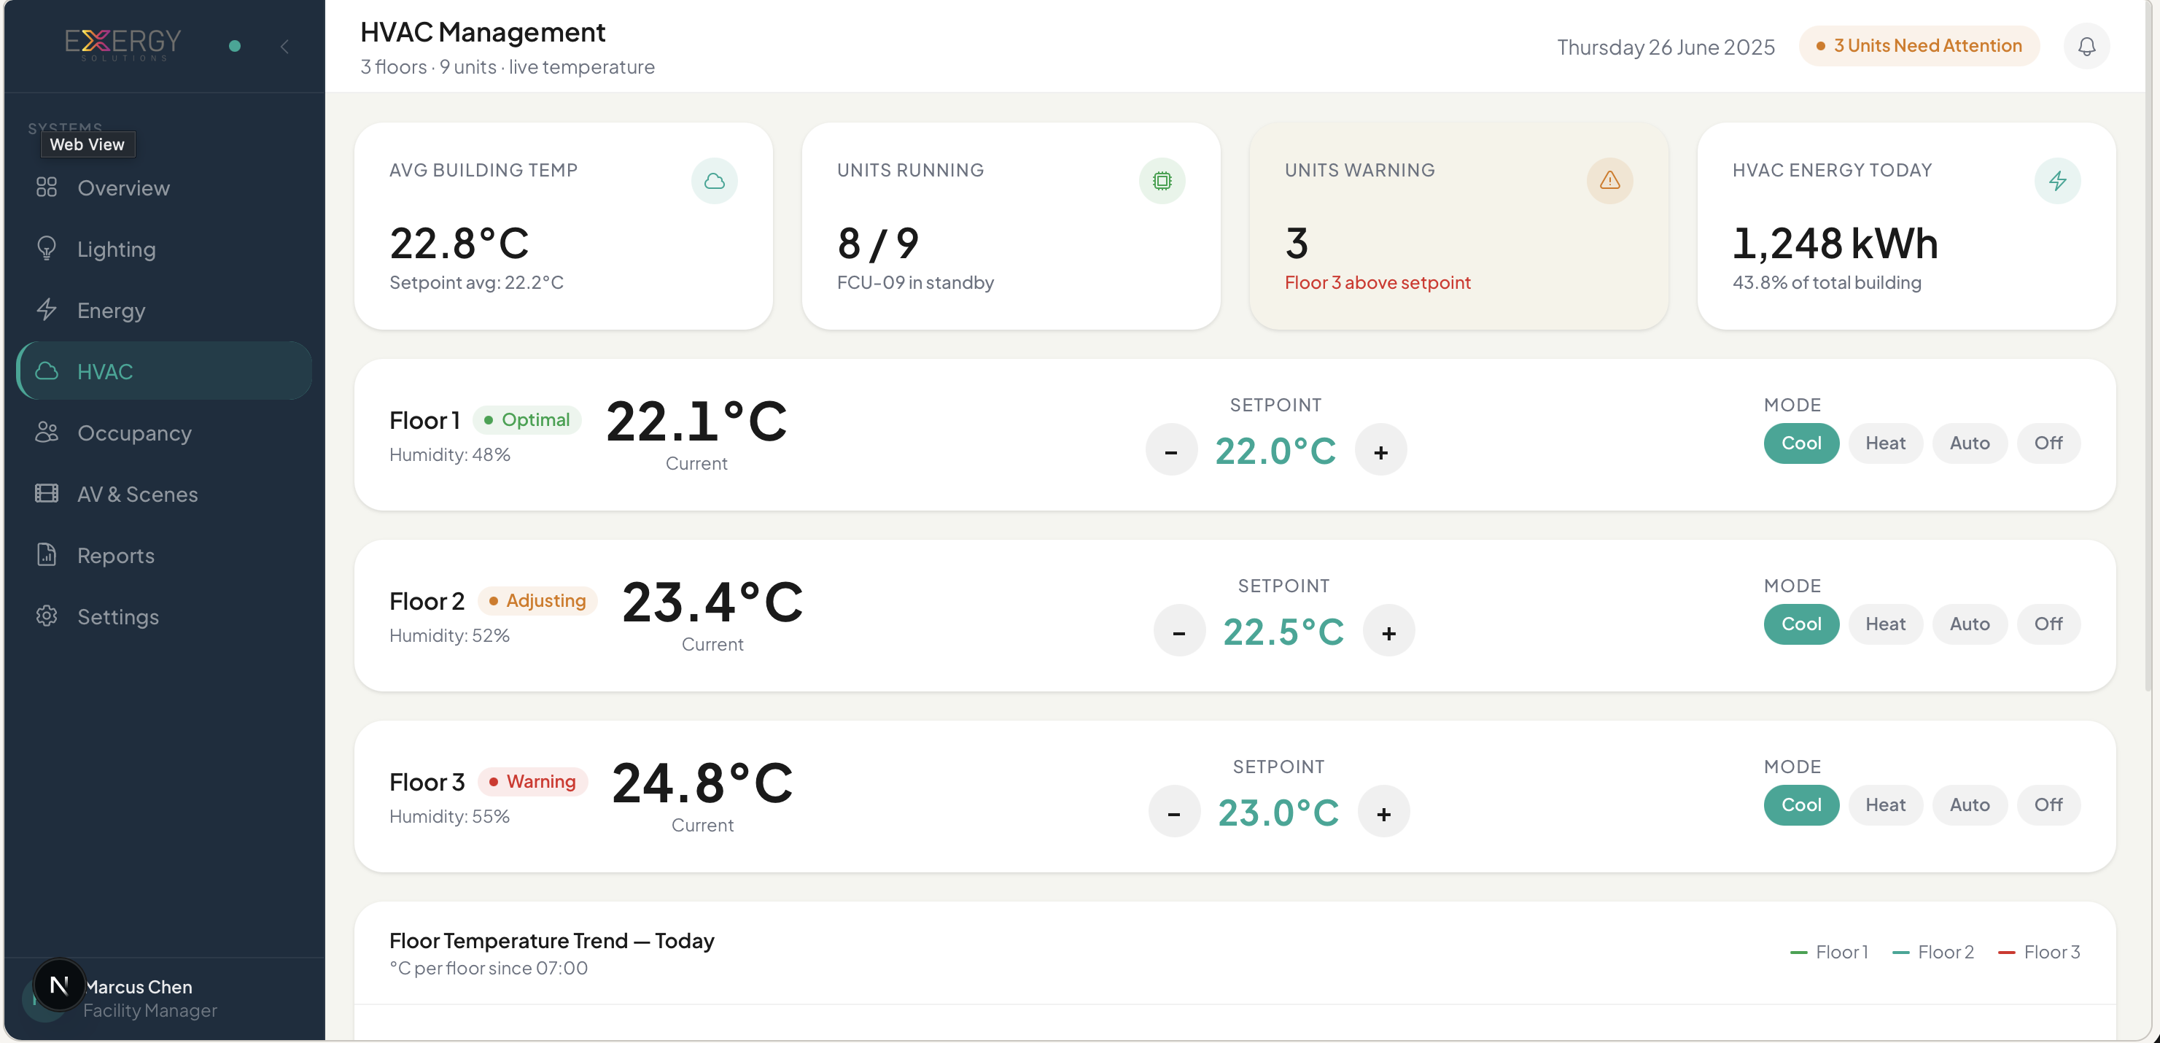Click the Reports document icon
The width and height of the screenshot is (2160, 1043).
click(47, 554)
